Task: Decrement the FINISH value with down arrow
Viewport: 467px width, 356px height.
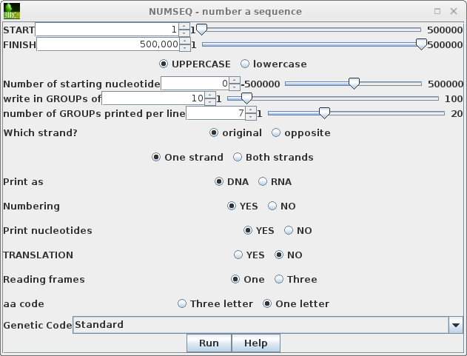Action: click(184, 48)
